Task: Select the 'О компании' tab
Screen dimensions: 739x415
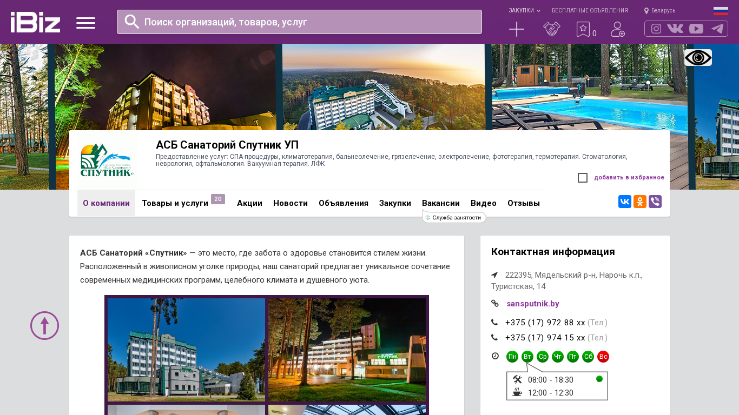Action: click(106, 203)
